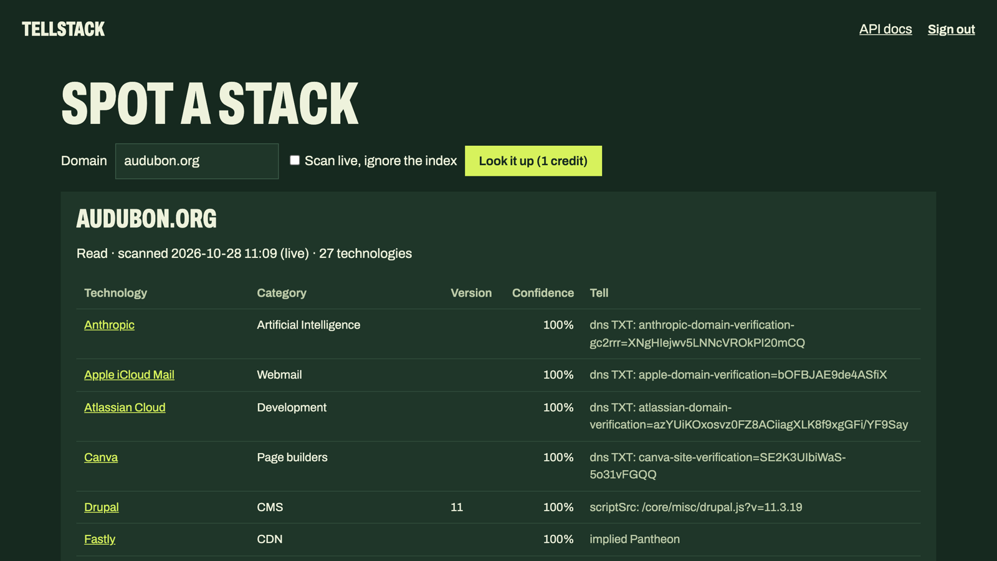Click Sign out
This screenshot has width=997, height=561.
pyautogui.click(x=951, y=29)
